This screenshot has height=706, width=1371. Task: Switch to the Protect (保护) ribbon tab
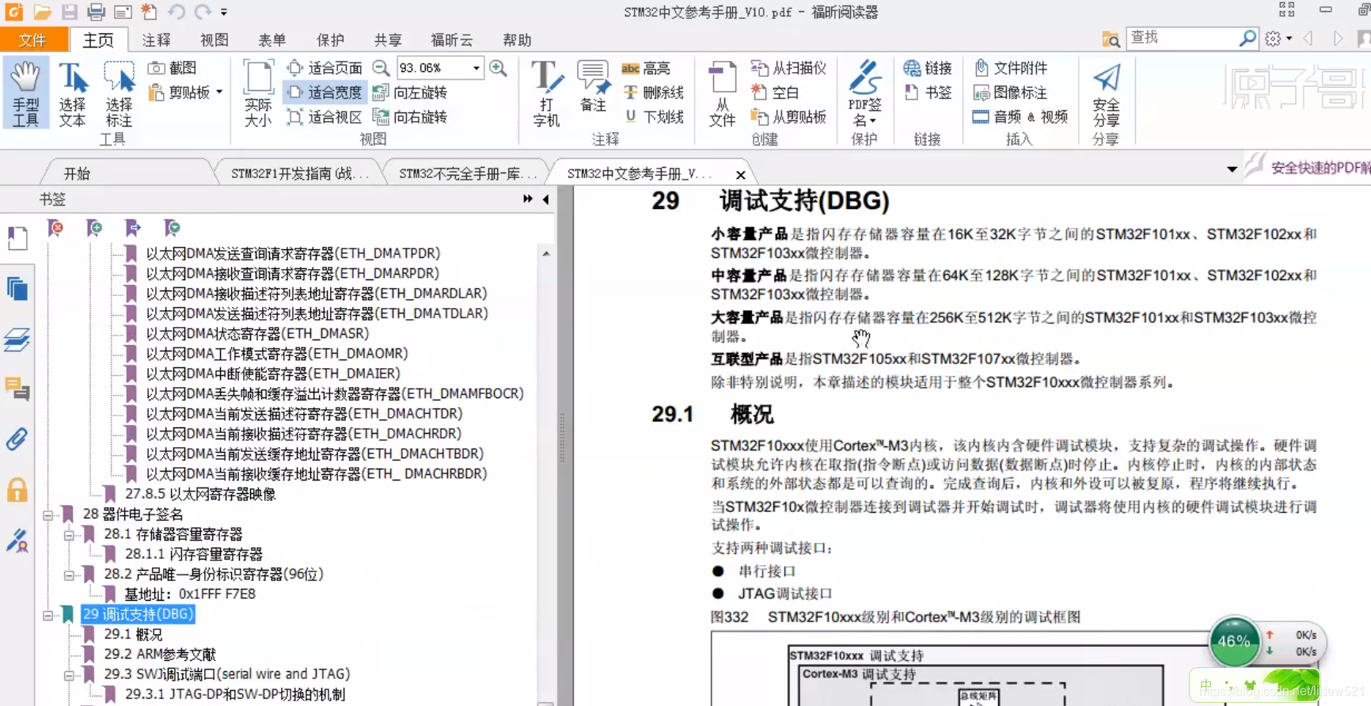[330, 40]
